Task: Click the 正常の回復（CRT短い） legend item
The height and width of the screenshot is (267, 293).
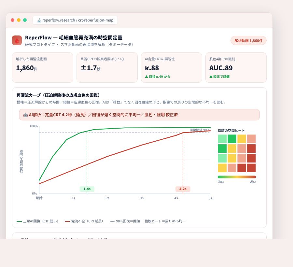Action: pos(38,221)
